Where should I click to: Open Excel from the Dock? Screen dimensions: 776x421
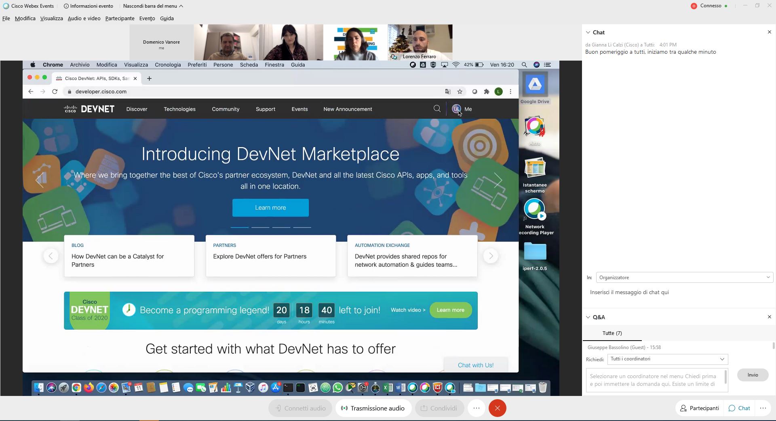(x=388, y=388)
